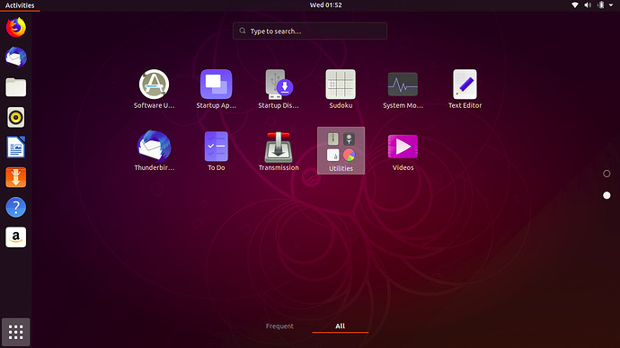Focus the Type to search field
The height and width of the screenshot is (348, 620).
[310, 31]
